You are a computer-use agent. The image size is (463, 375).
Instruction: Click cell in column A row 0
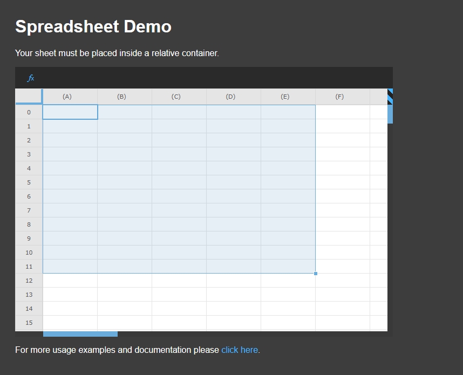(x=70, y=112)
